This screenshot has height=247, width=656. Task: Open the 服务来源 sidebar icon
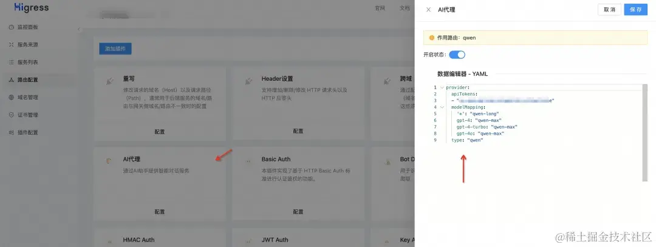click(12, 45)
